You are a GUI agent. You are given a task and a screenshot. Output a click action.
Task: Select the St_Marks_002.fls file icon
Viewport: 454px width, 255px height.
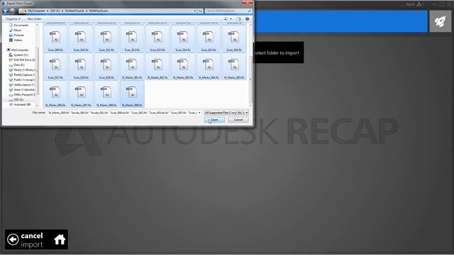157,65
